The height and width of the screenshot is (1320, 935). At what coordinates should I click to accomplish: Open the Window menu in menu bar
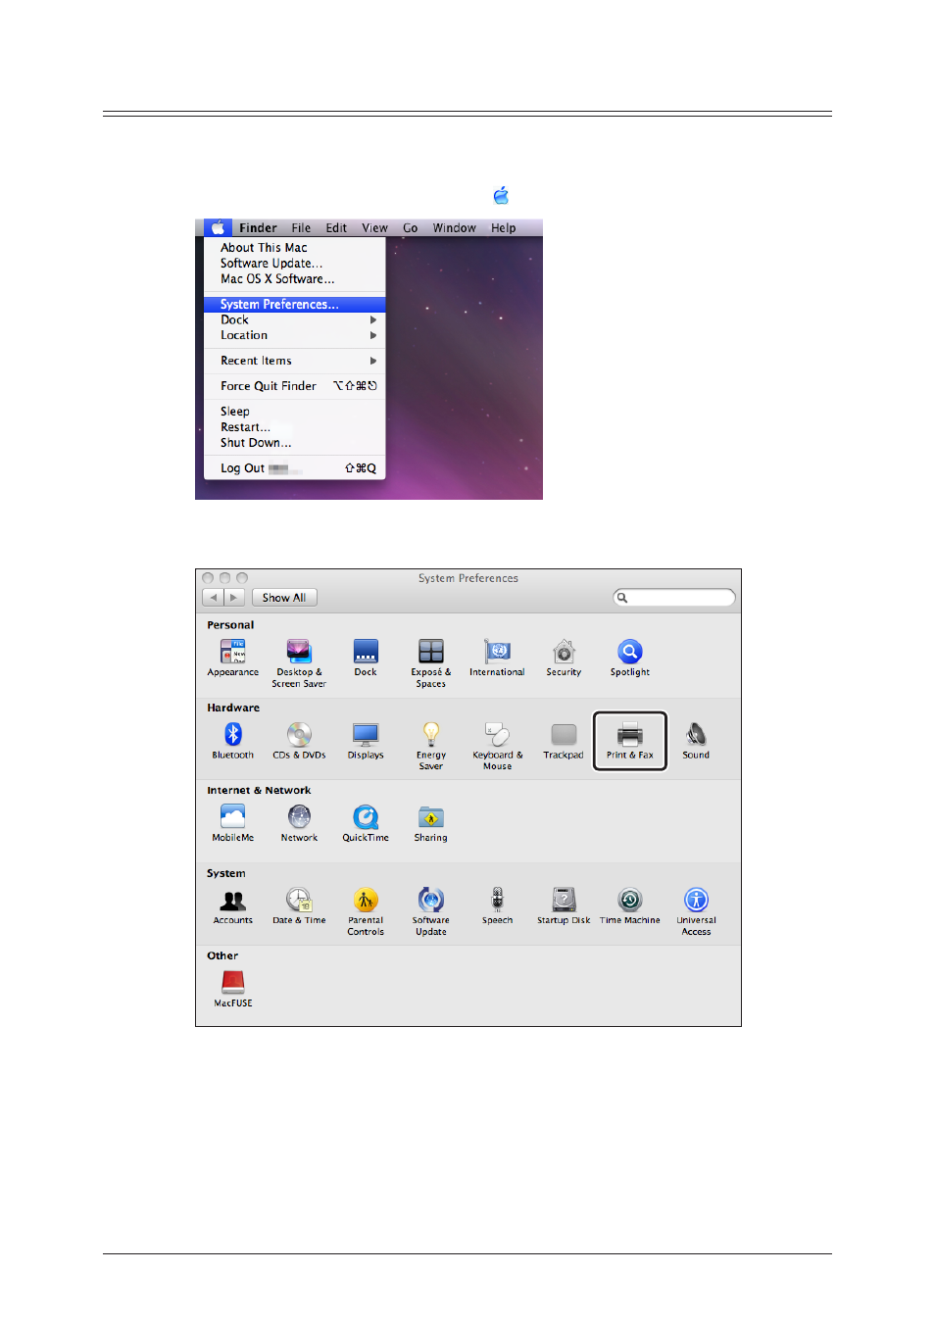pyautogui.click(x=455, y=228)
